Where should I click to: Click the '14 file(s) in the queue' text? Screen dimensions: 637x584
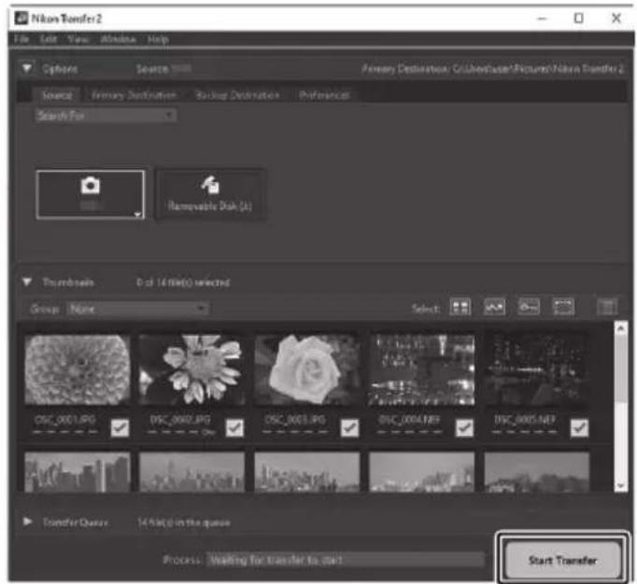(184, 522)
